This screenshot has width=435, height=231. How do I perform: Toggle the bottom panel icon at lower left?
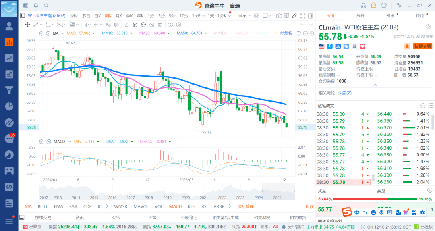point(22,217)
